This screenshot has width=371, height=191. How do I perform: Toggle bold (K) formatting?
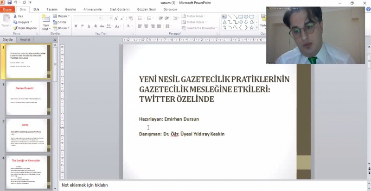(x=76, y=26)
